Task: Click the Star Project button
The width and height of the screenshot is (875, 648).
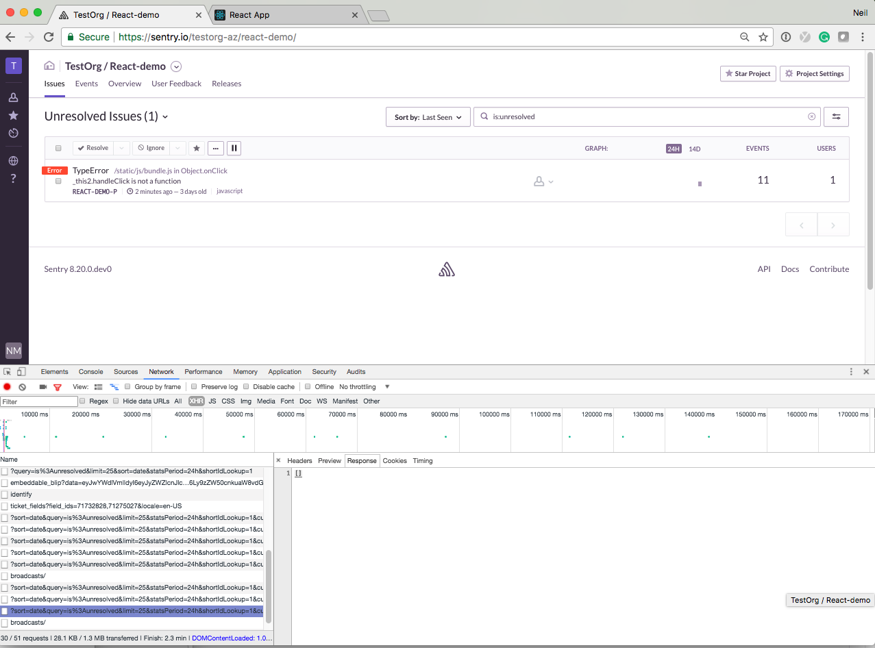Action: pyautogui.click(x=748, y=73)
